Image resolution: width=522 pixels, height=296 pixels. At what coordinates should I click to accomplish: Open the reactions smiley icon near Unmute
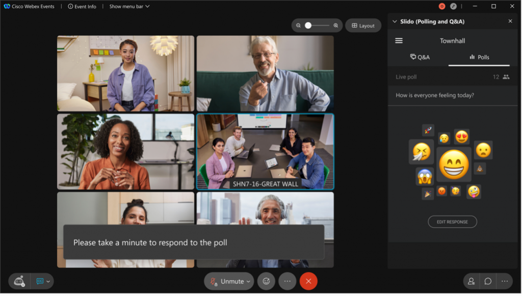tap(266, 281)
